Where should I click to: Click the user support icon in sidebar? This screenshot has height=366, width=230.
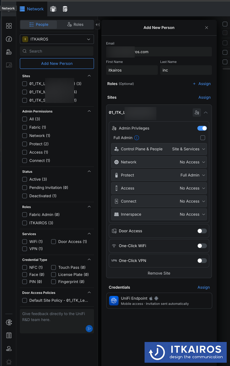tap(9, 349)
